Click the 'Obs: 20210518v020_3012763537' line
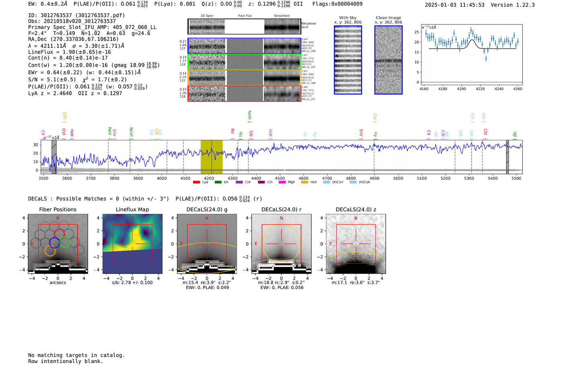This screenshot has height=383, width=563. point(72,21)
